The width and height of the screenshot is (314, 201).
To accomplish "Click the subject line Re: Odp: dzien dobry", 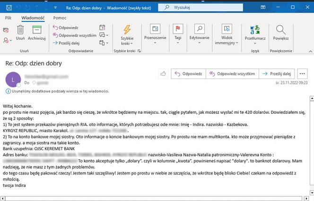I will tap(34, 63).
